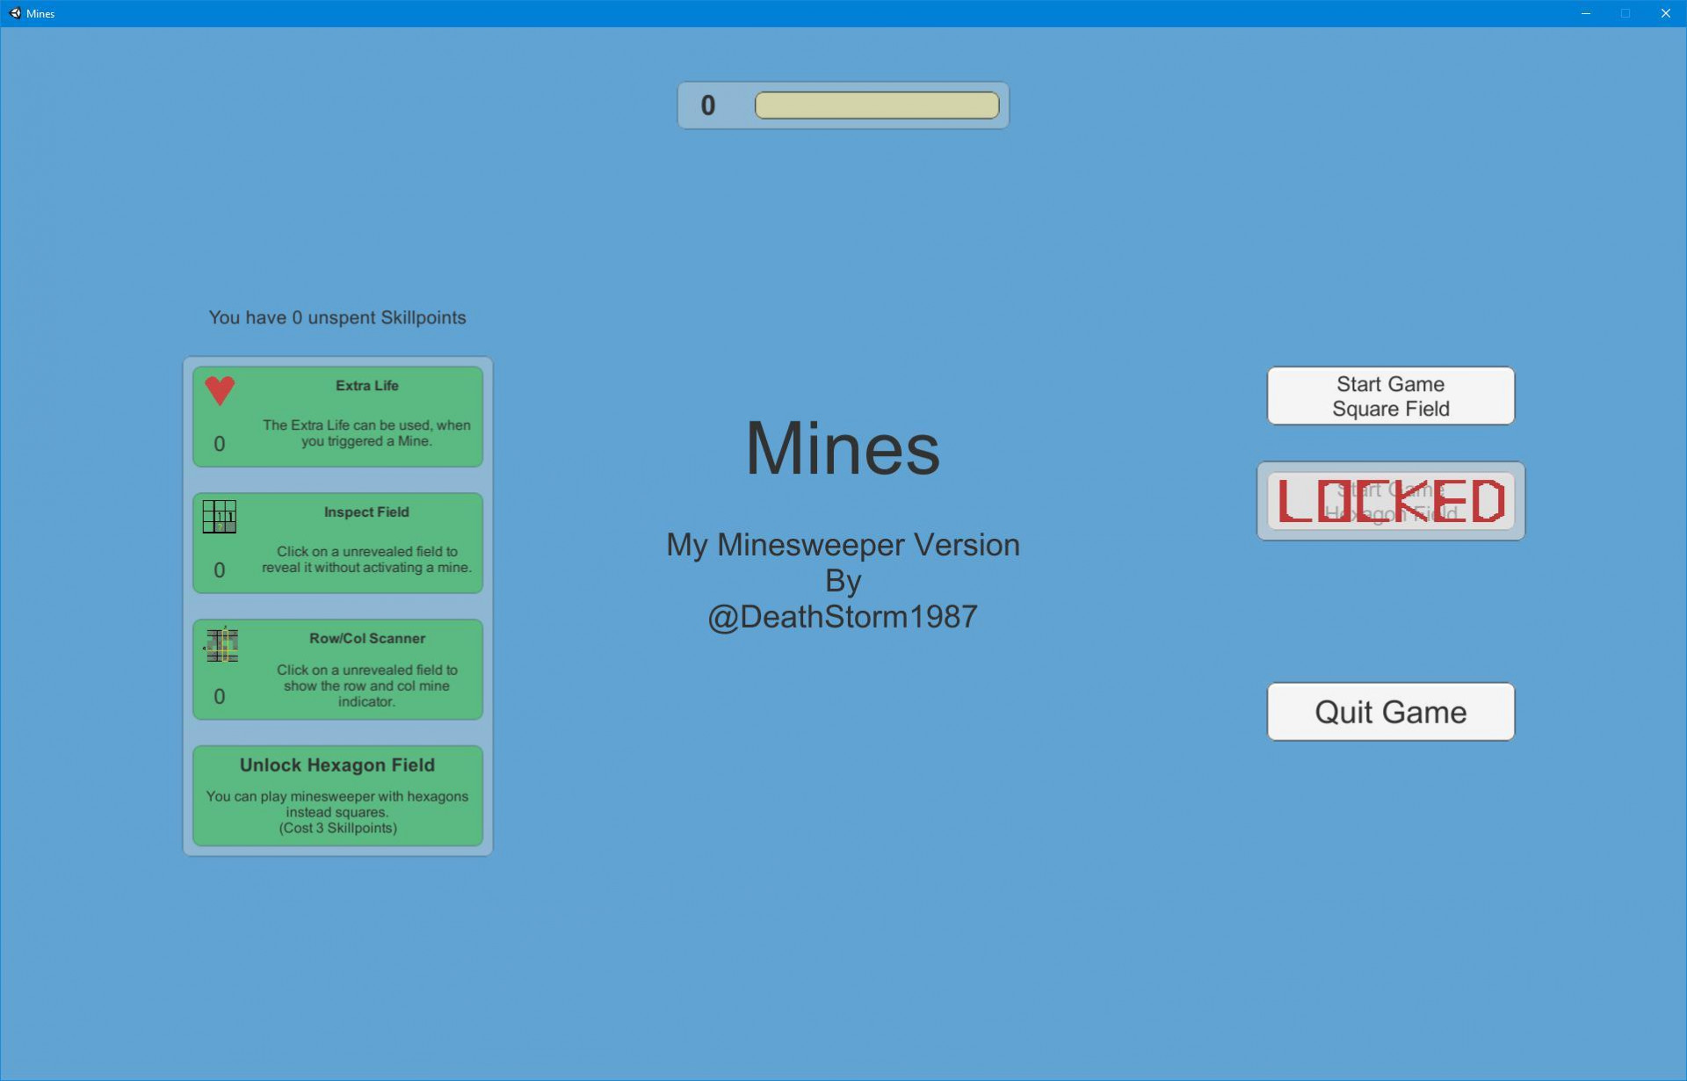Click the red heart Extra Life icon

(x=220, y=390)
